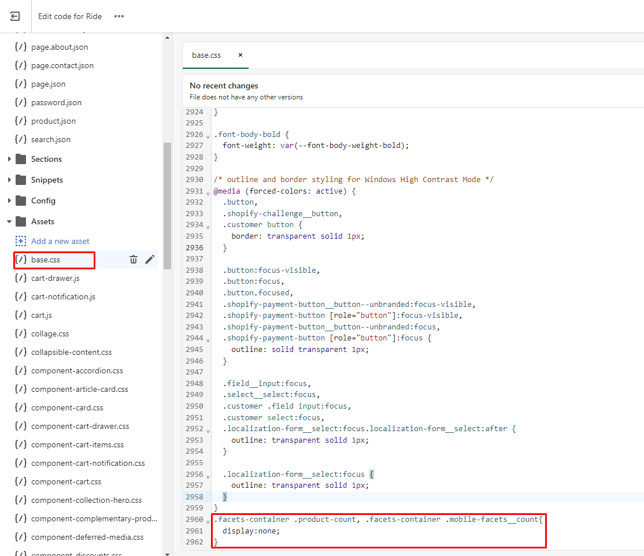This screenshot has height=556, width=644.
Task: Click sidebar scrollbar down arrow
Action: pyautogui.click(x=167, y=554)
